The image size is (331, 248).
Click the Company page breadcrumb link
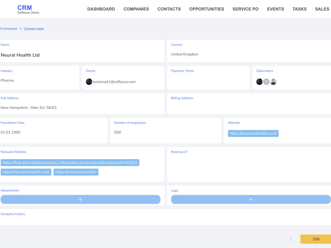pos(33,29)
